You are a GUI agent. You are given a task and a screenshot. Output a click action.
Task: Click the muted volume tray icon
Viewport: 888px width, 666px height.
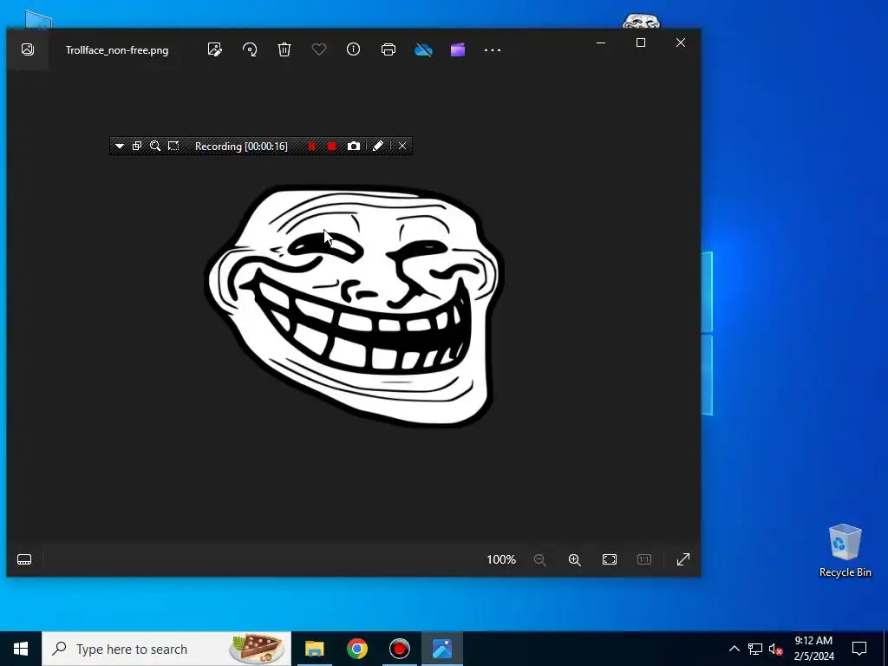point(775,649)
